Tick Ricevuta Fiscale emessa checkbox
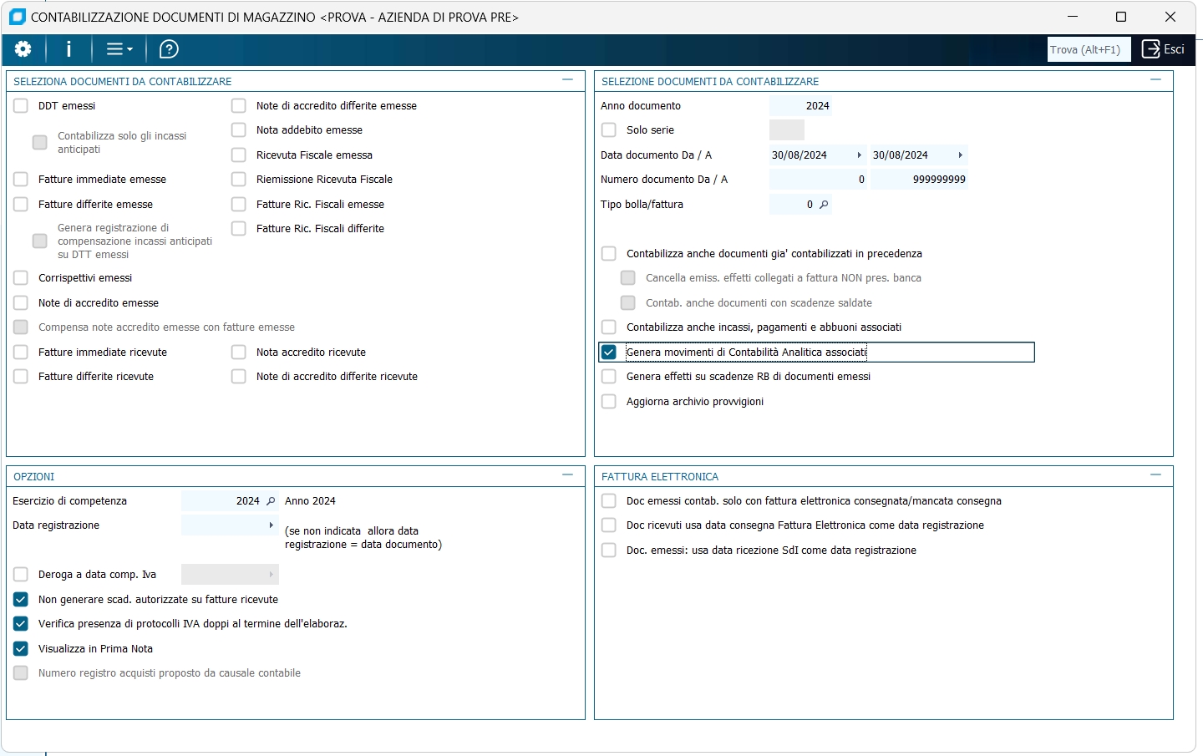1203x756 pixels. 239,155
